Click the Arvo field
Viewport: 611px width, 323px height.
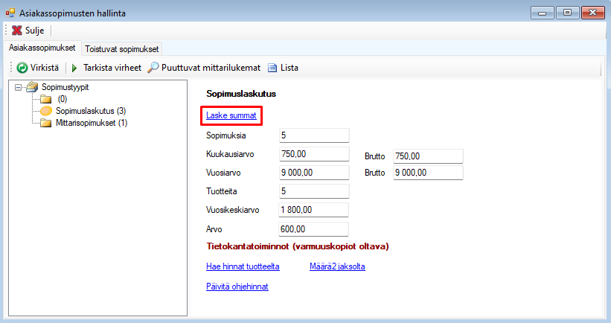point(313,229)
